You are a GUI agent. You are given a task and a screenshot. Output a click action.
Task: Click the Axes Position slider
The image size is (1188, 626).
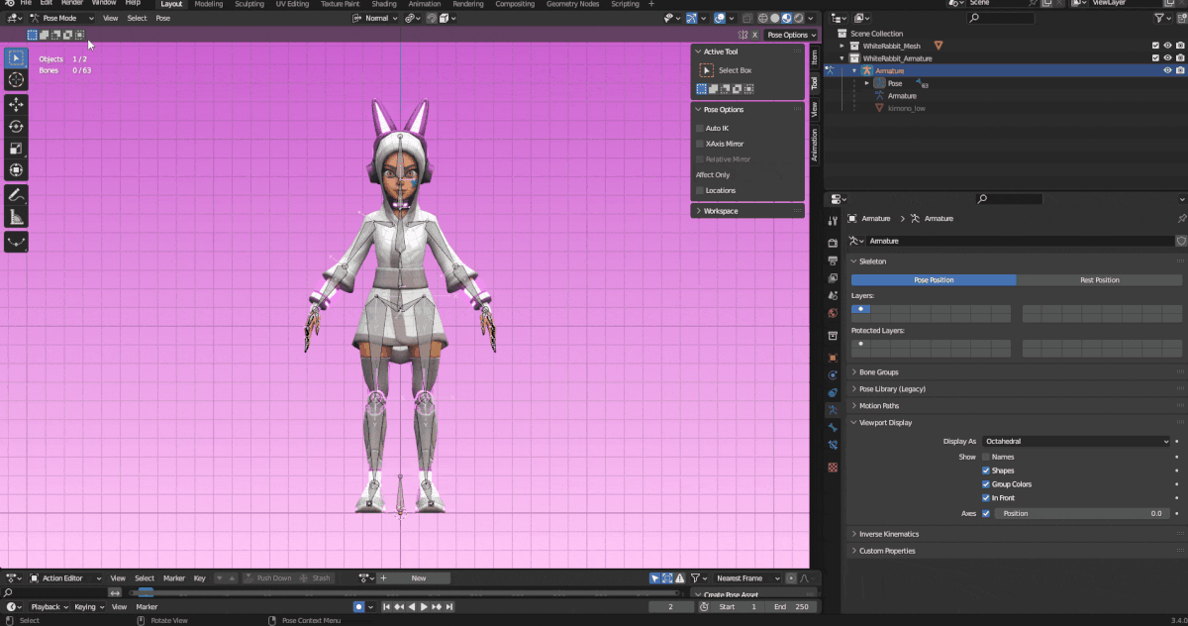pos(1081,514)
